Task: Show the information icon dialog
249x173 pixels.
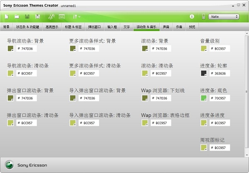Action: 192,17
